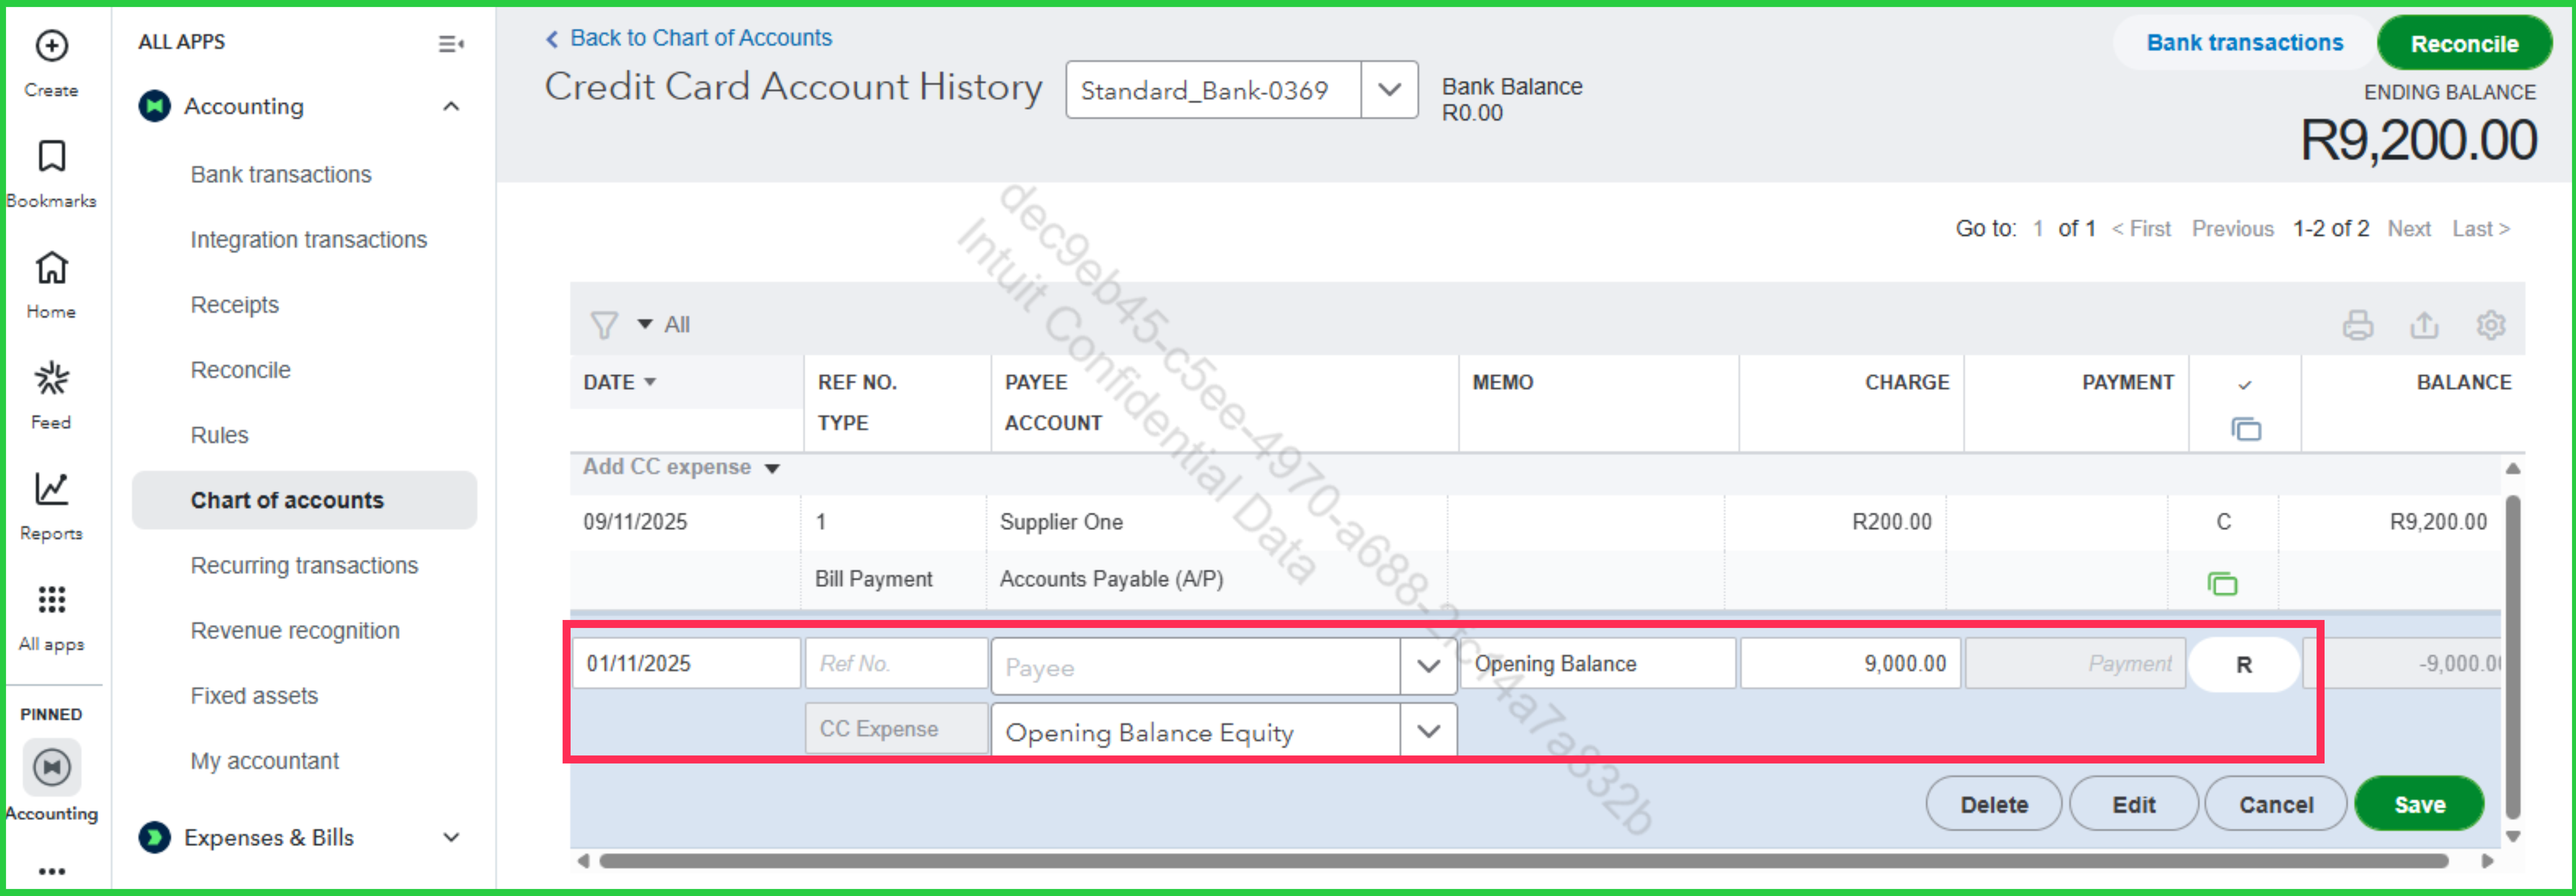Open register settings gear icon
The width and height of the screenshot is (2576, 896).
point(2490,325)
